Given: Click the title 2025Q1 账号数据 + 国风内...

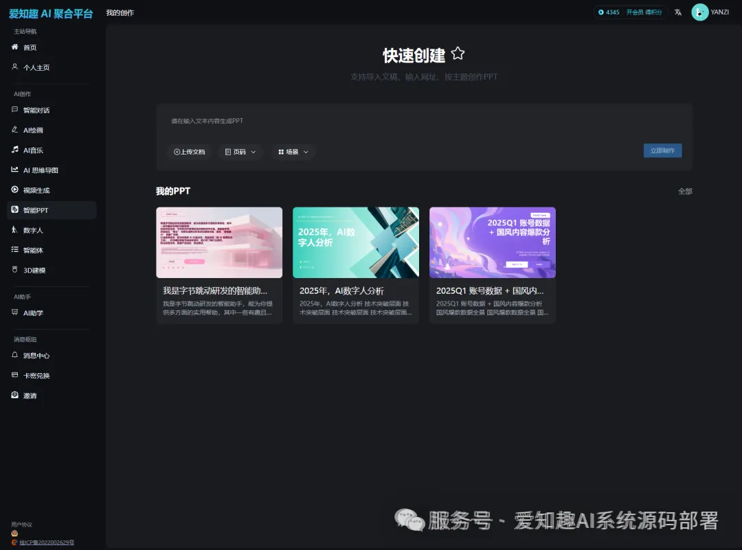Looking at the screenshot, I should click(x=490, y=291).
